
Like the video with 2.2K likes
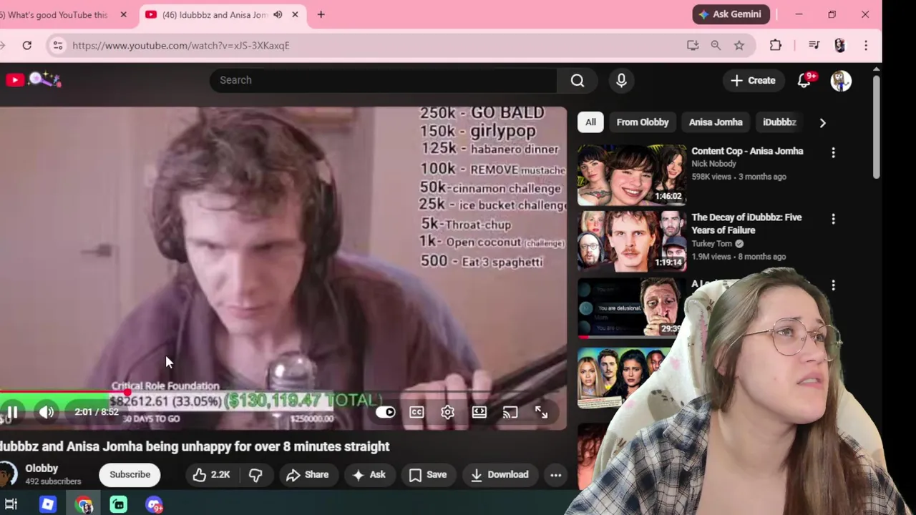211,474
